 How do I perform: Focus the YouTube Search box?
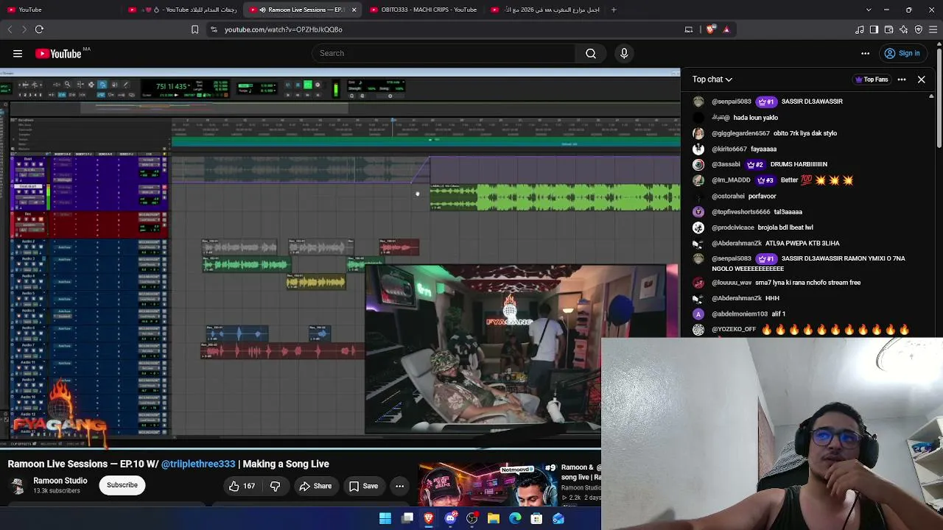point(443,53)
